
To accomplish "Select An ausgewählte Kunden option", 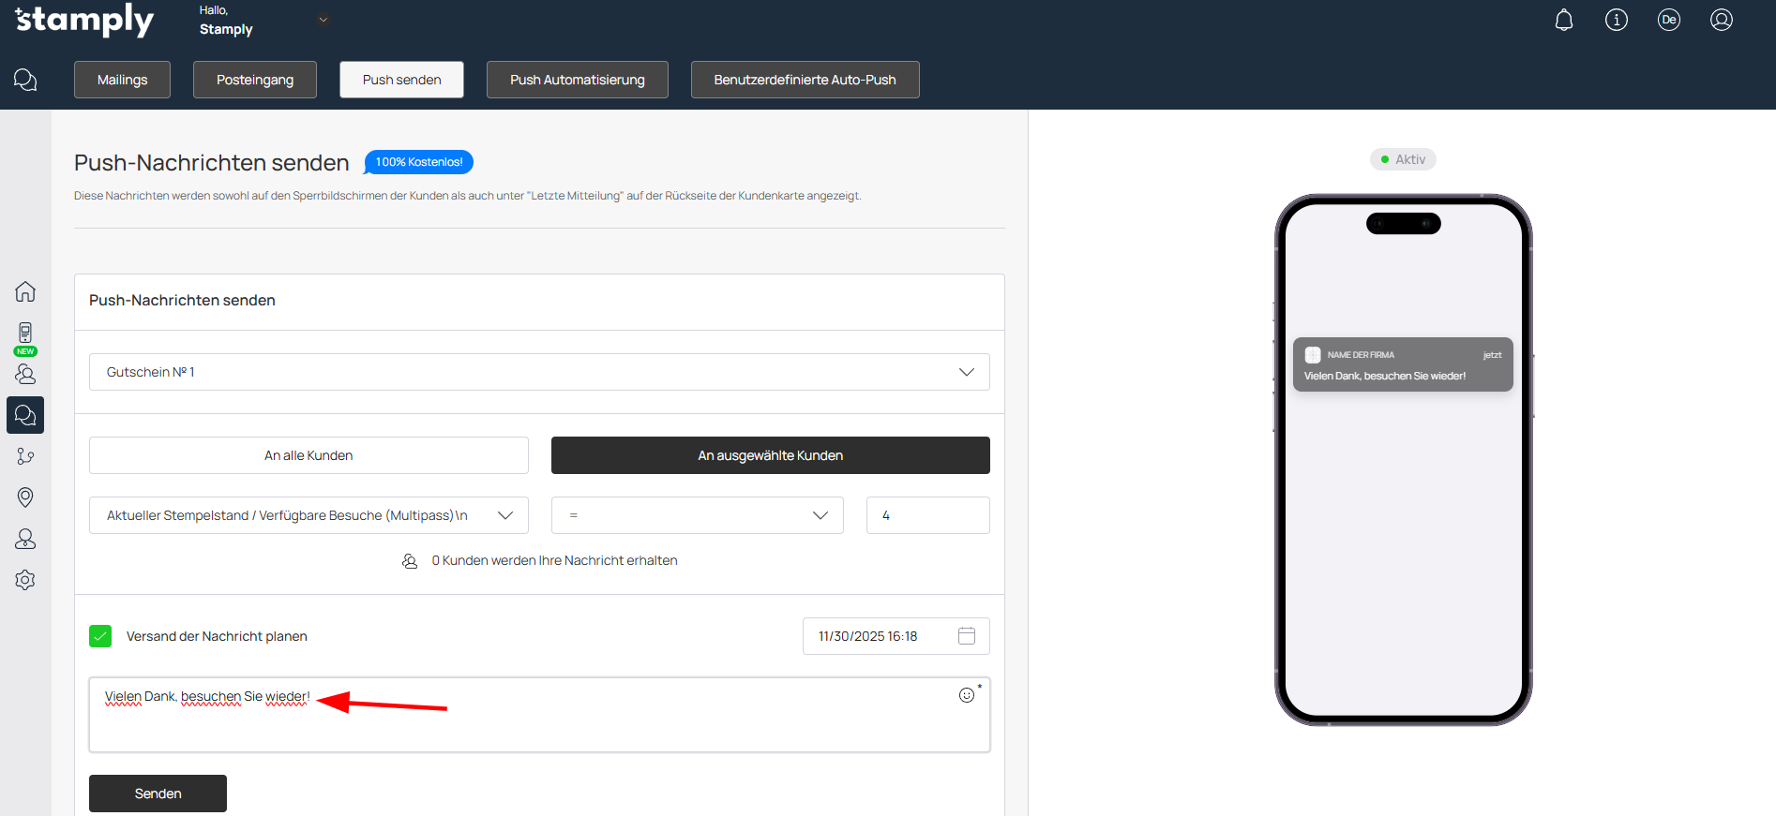I will pyautogui.click(x=770, y=455).
